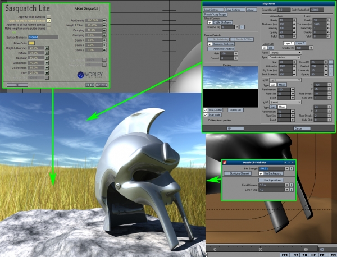Viewport: 337px width, 257px height.
Task: Click the Frizz mini-slider arrows
Action: [x=47, y=72]
